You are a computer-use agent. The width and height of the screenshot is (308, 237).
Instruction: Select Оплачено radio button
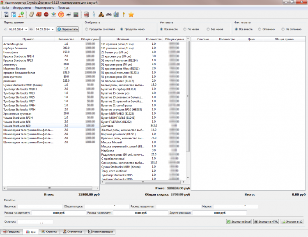pos(260,29)
